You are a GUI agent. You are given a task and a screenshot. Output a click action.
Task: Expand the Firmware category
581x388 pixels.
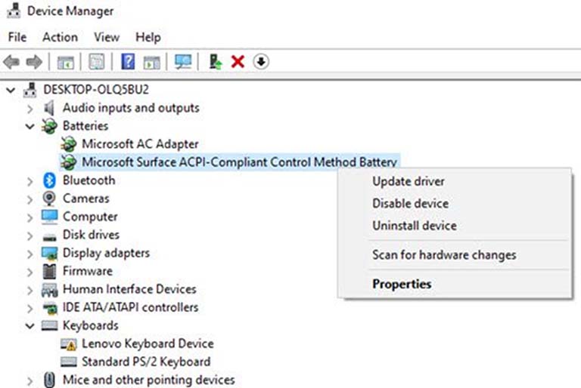tap(30, 272)
